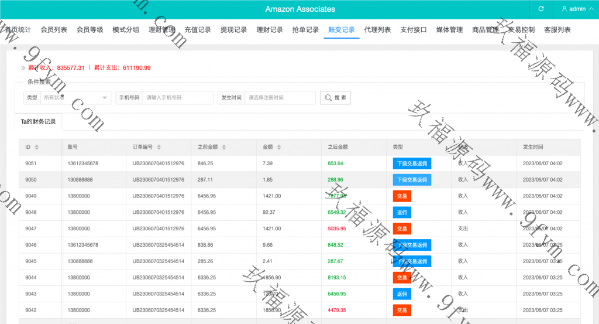Sort the table by the ID column

pyautogui.click(x=37, y=147)
